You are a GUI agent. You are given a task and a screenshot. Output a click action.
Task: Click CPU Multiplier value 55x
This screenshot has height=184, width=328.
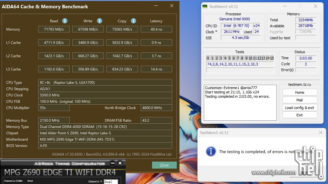click(54, 108)
